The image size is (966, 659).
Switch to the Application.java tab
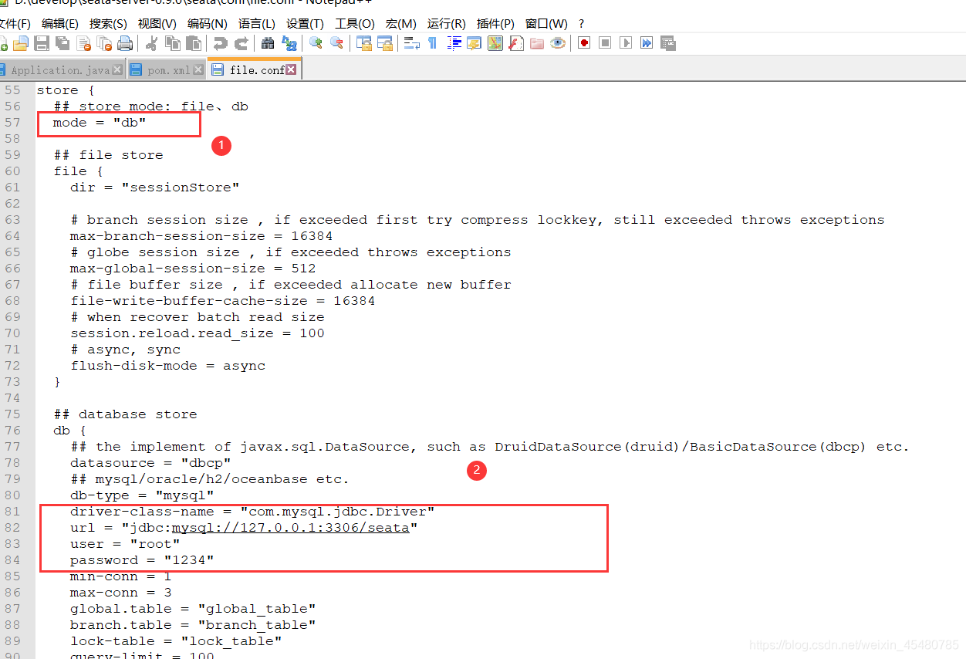coord(60,70)
